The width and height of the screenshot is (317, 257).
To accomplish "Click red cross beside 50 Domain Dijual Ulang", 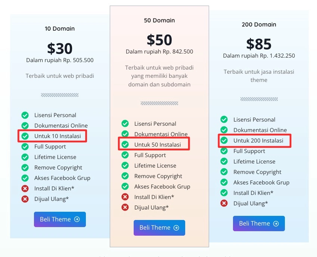I will pos(125,208).
